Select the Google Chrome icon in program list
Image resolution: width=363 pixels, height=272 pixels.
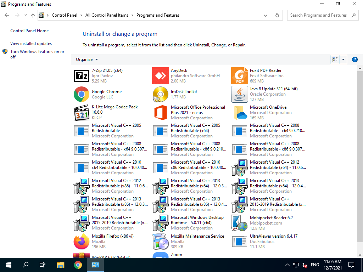click(x=82, y=94)
